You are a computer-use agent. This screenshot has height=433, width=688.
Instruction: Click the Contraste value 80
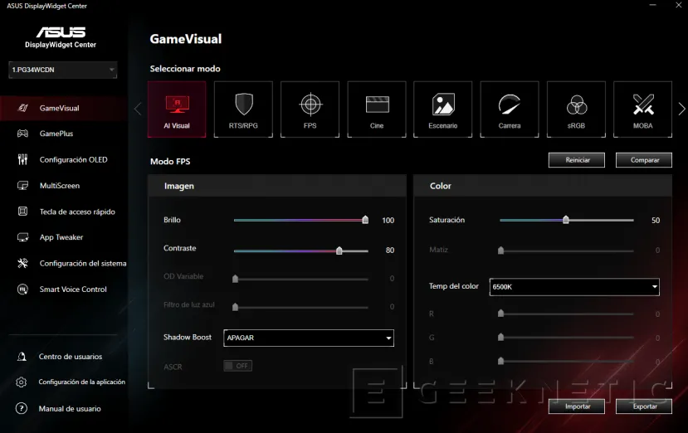[x=389, y=250]
